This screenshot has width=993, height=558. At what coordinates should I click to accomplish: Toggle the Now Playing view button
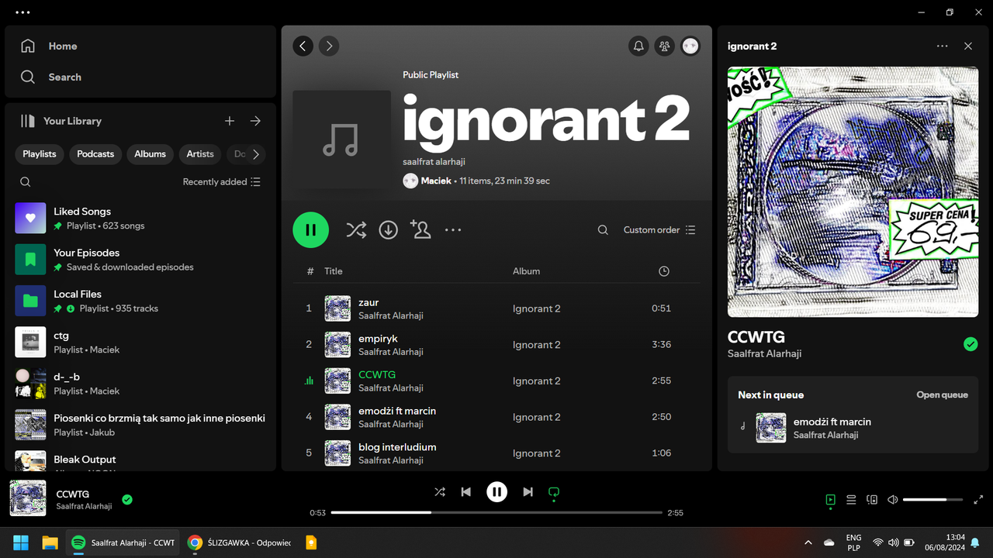pos(830,500)
